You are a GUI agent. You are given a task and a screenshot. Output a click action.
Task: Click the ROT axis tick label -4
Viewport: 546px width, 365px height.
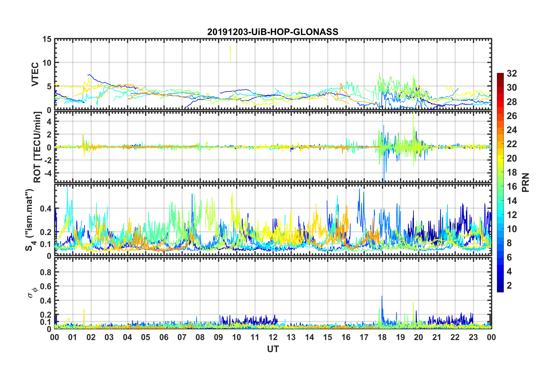48,173
